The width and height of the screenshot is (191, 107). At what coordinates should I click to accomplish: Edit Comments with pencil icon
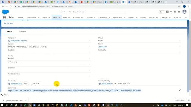(x=180, y=90)
